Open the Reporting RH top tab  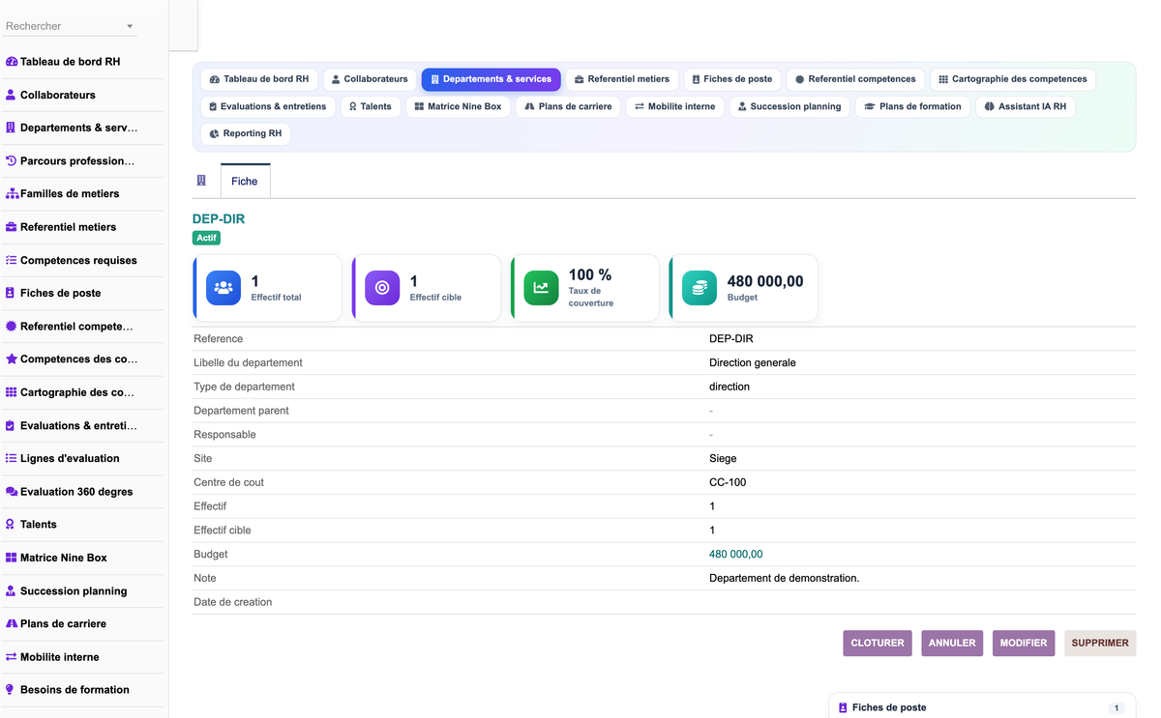[246, 133]
